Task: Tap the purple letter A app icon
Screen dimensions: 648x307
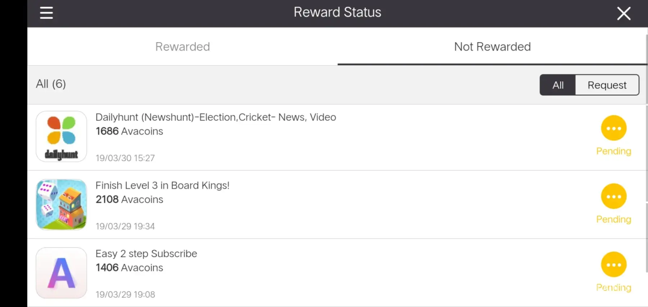Action: (62, 273)
